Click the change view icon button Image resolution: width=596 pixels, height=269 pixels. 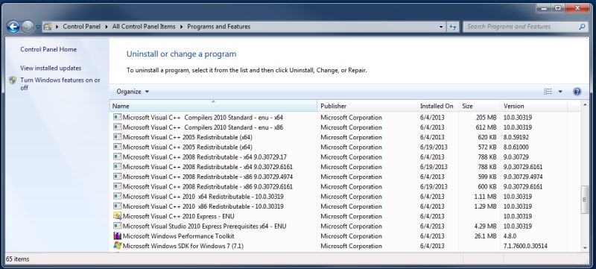pyautogui.click(x=548, y=92)
